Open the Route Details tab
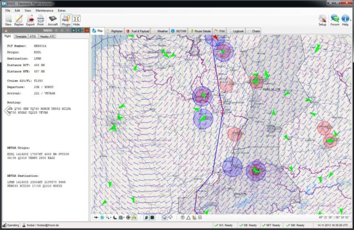Screen dimensions: 354x230 pyautogui.click(x=201, y=32)
